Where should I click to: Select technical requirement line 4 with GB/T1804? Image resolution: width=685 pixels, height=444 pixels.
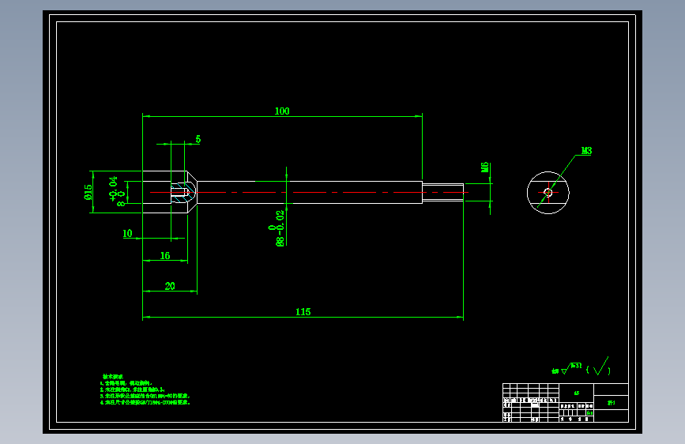tap(145, 402)
